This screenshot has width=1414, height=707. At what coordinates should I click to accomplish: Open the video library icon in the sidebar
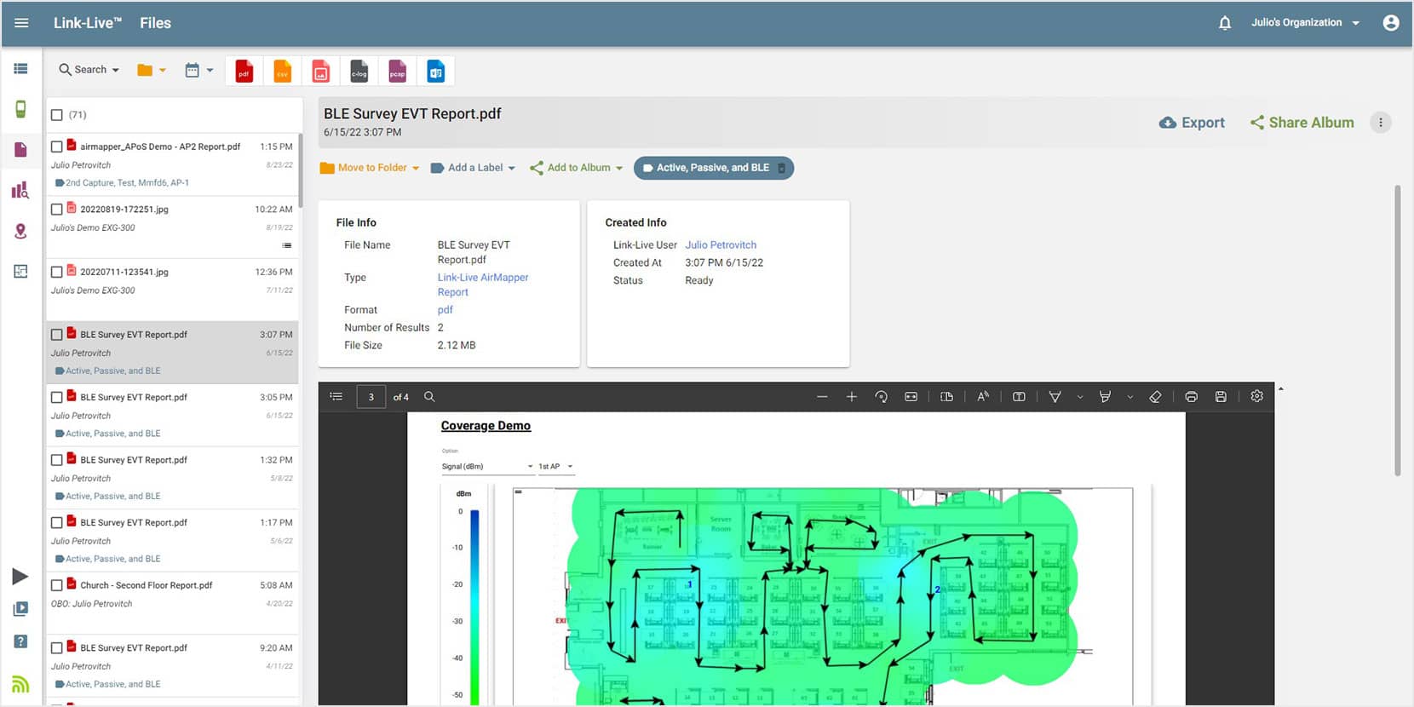click(20, 609)
